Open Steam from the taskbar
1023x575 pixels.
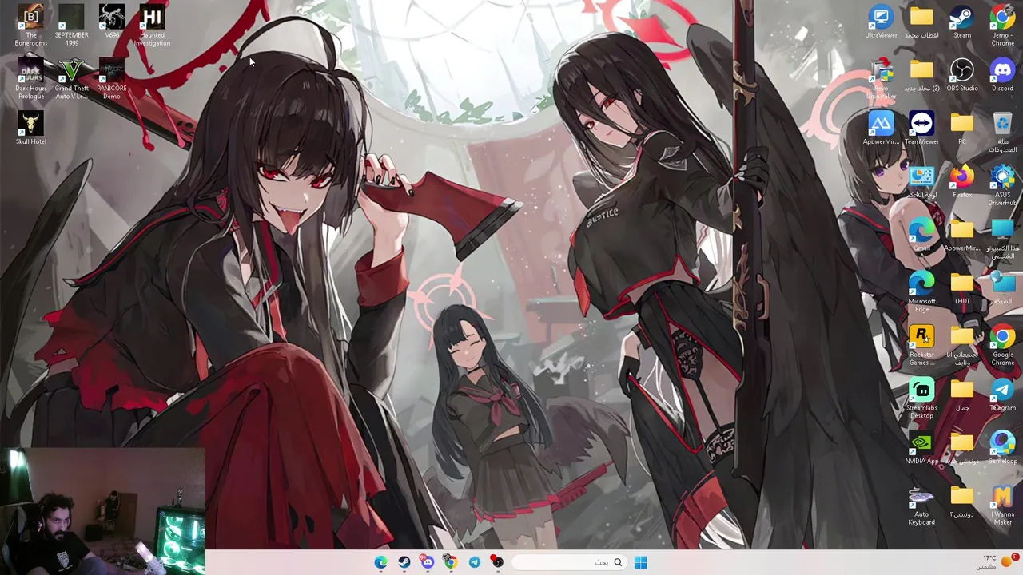tap(404, 562)
